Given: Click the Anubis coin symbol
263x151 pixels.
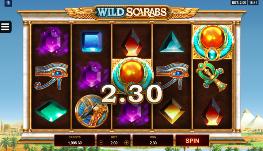Looking at the screenshot, I should pos(91,111).
